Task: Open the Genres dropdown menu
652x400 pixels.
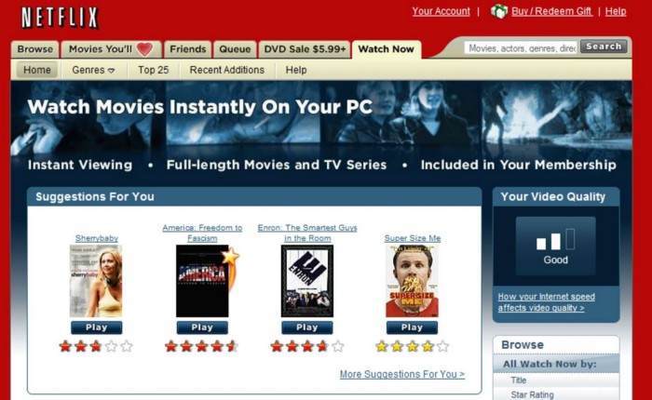Action: tap(93, 70)
